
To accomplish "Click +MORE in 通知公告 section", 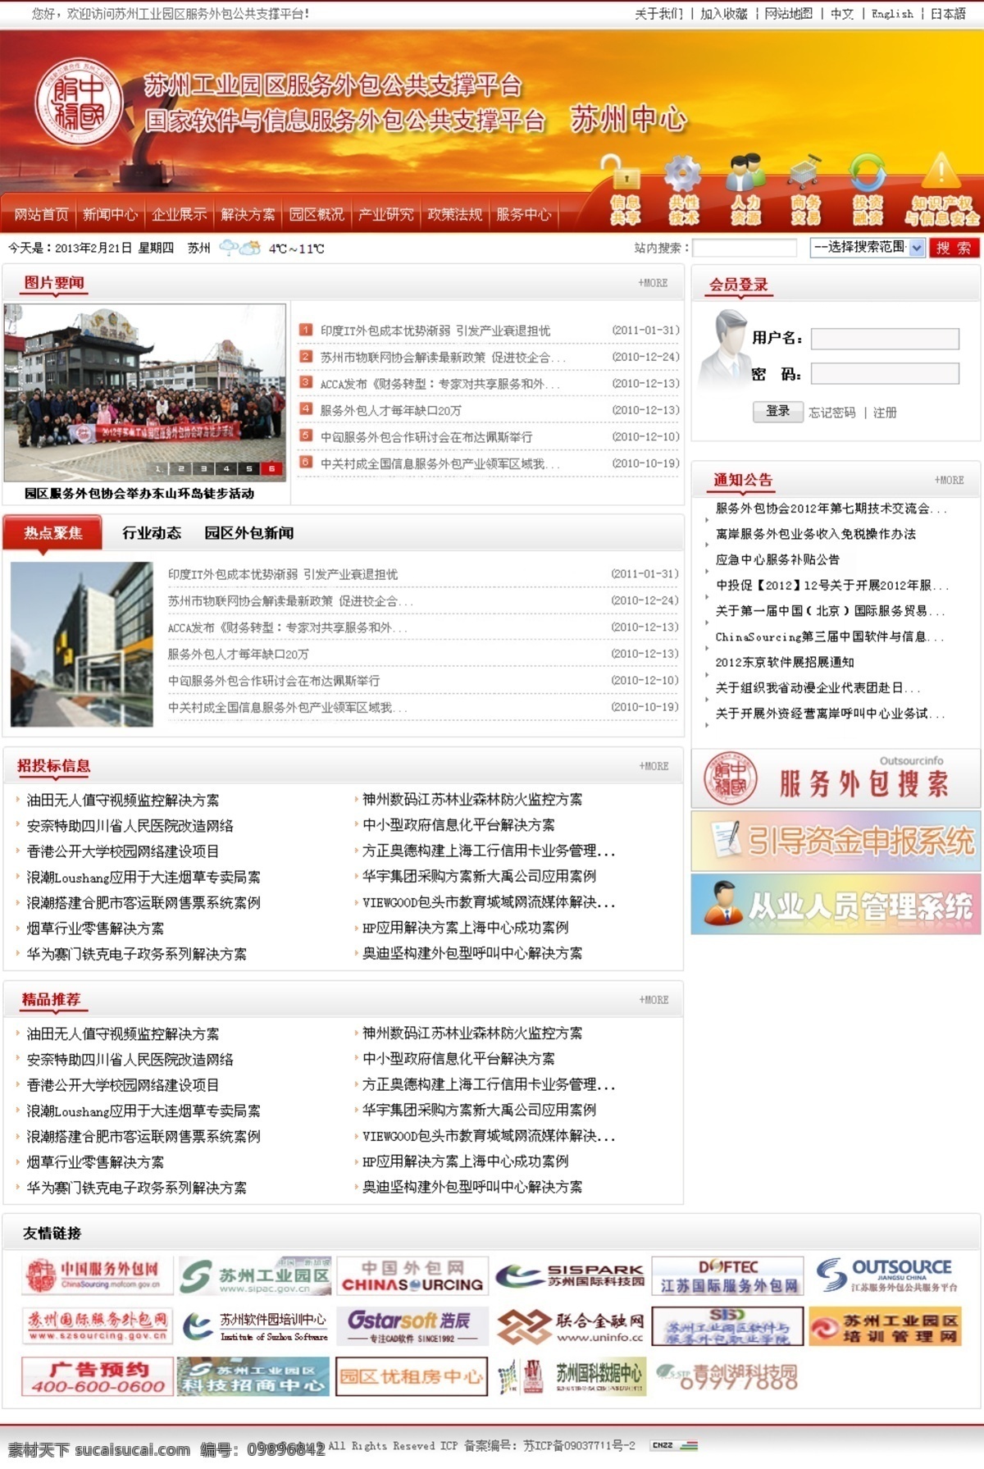I will pos(949,480).
